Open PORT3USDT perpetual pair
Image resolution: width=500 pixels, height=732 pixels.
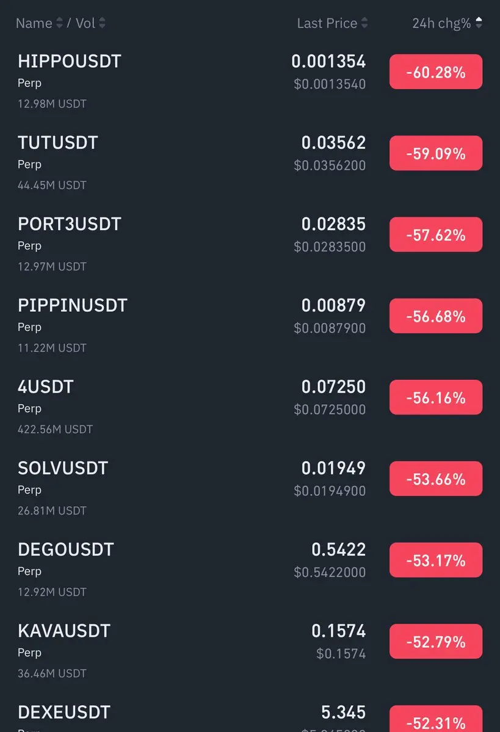pyautogui.click(x=70, y=224)
